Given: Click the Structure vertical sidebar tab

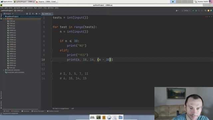Looking at the screenshot, I should tap(1, 95).
